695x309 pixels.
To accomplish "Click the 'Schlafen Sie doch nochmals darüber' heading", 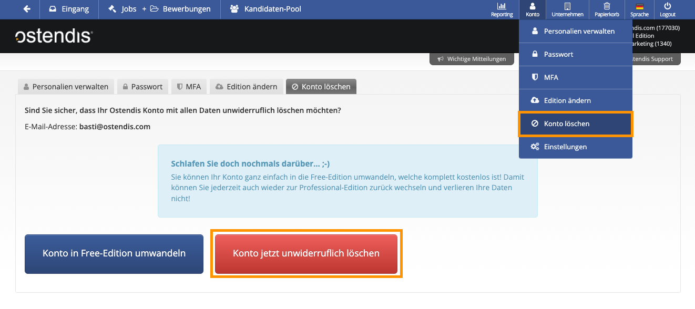I will point(250,163).
